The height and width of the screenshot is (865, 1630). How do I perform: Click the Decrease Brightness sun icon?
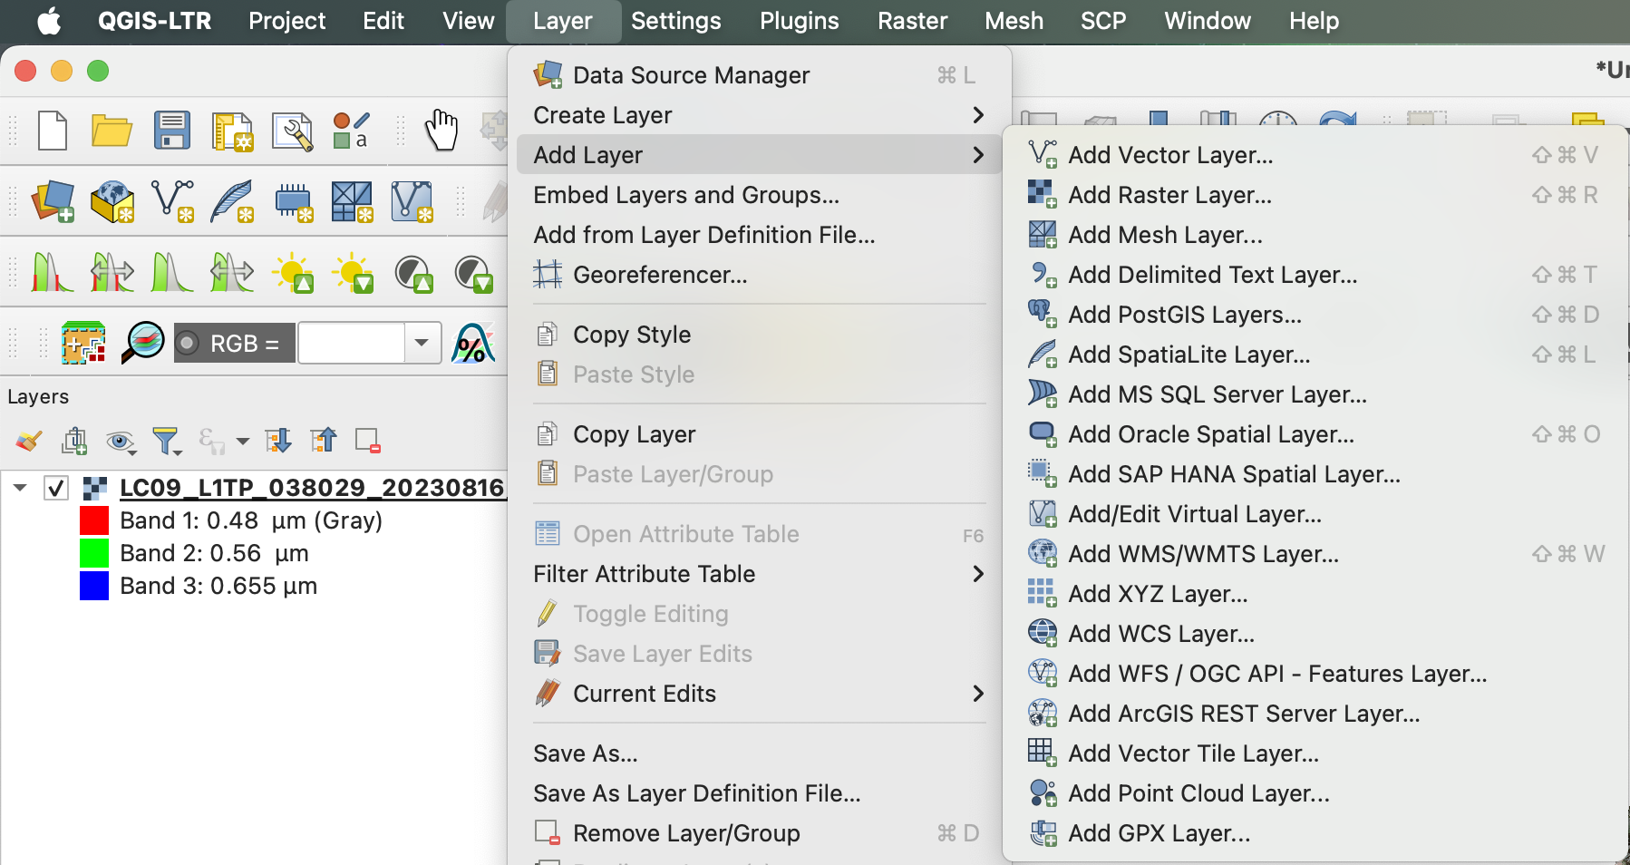click(353, 272)
